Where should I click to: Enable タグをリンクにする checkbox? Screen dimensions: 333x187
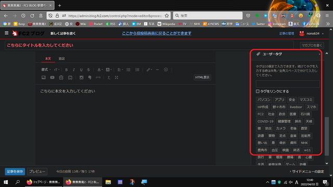tap(258, 91)
